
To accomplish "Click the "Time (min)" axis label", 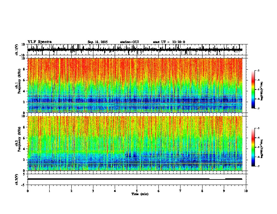I will [140, 194].
